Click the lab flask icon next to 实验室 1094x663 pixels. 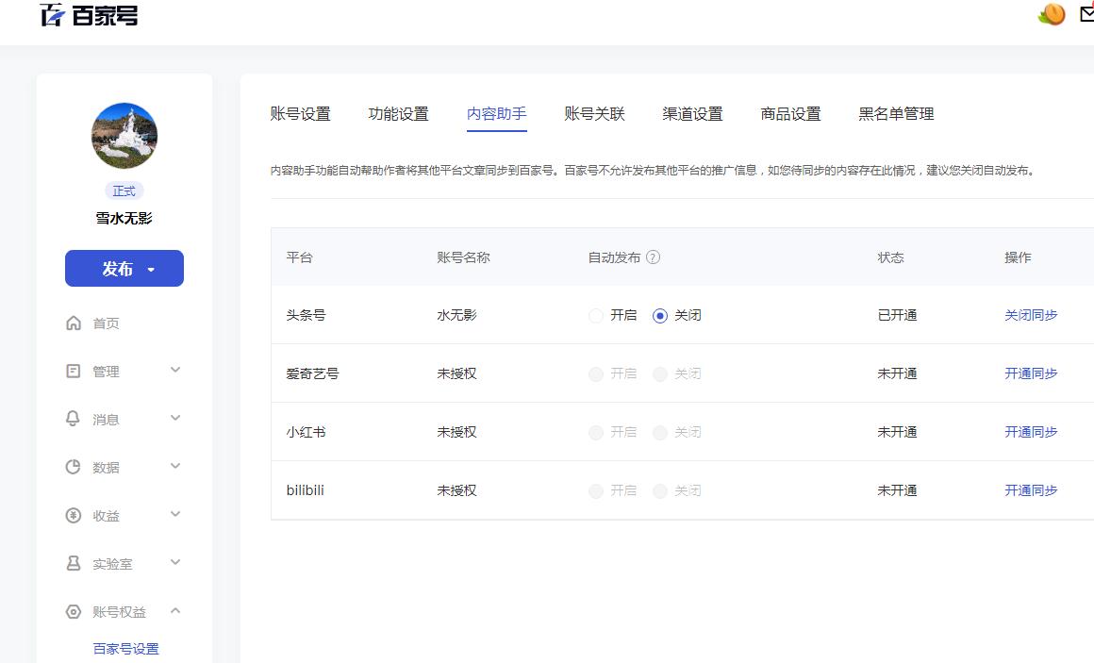tap(74, 563)
